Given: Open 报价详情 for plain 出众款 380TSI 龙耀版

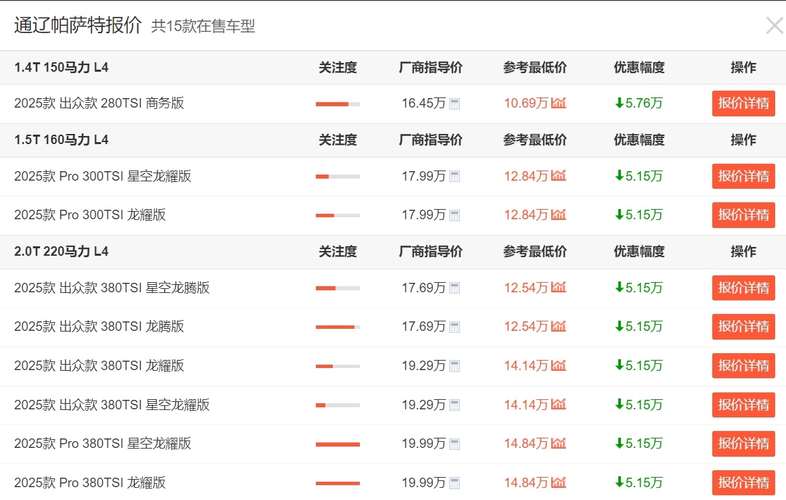Looking at the screenshot, I should coord(743,365).
